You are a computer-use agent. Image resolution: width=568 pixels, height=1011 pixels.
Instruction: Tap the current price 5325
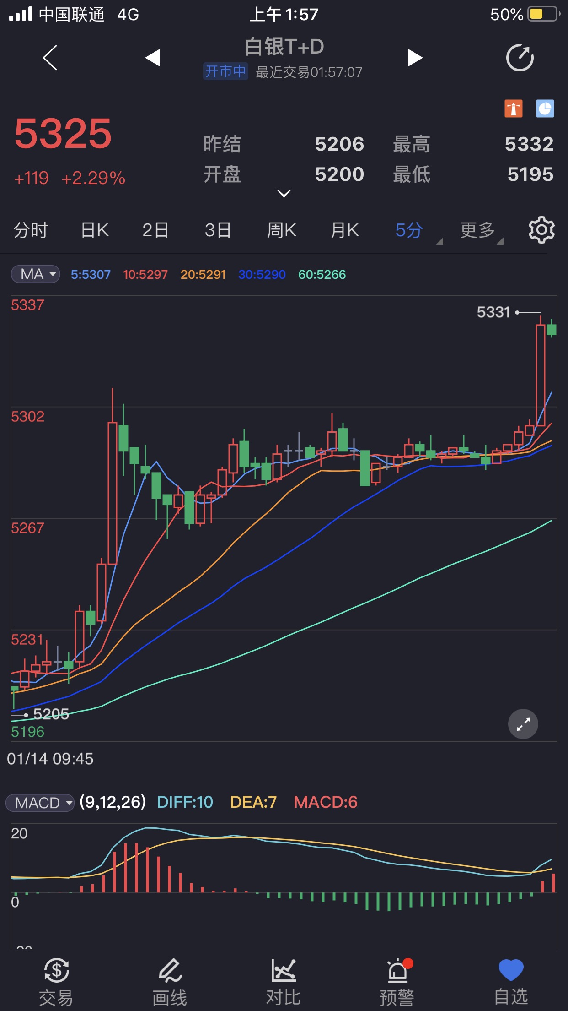pyautogui.click(x=63, y=134)
